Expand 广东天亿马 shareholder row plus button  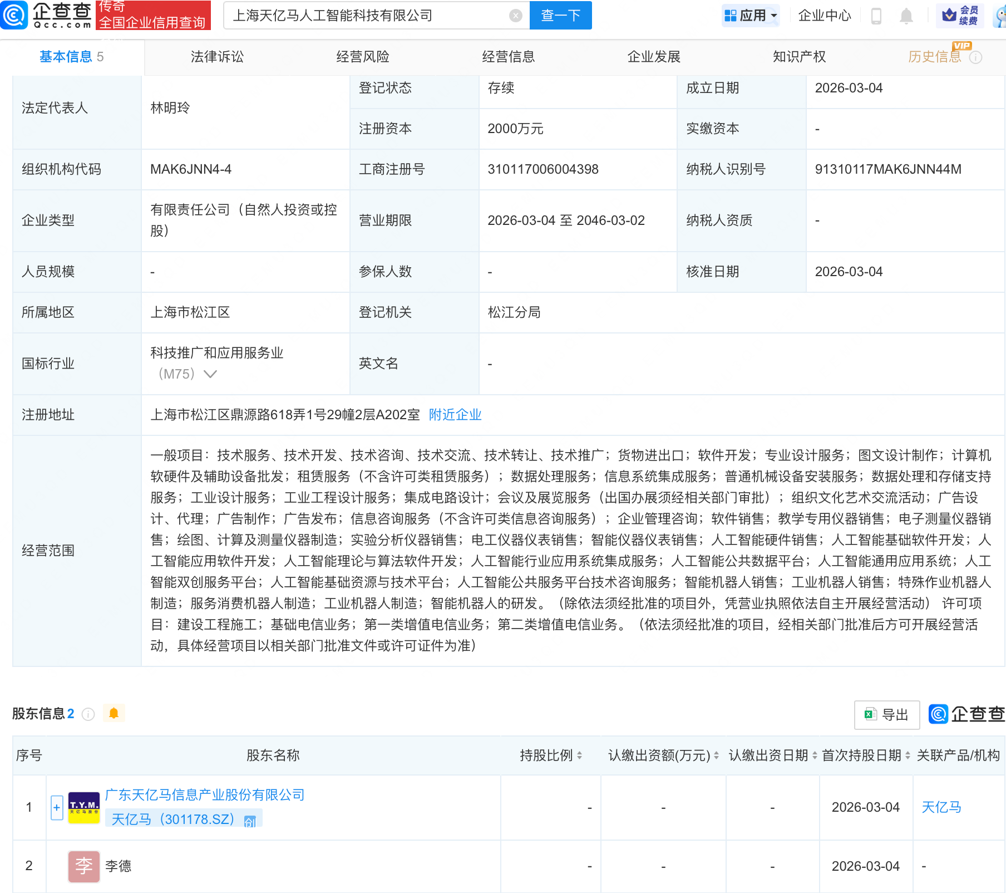tap(57, 807)
